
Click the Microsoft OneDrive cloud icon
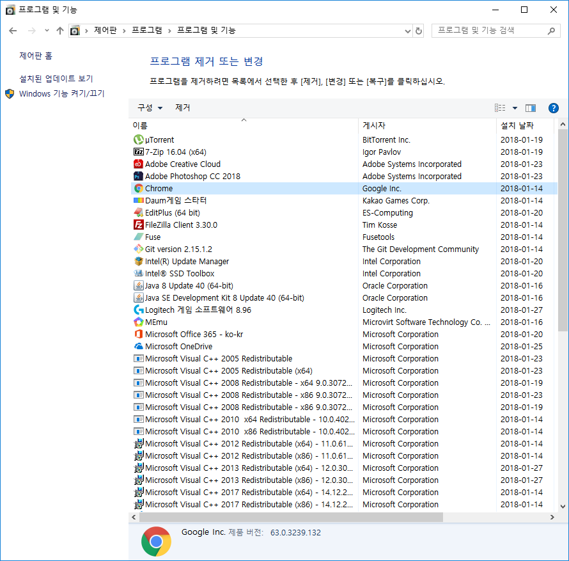tap(138, 347)
